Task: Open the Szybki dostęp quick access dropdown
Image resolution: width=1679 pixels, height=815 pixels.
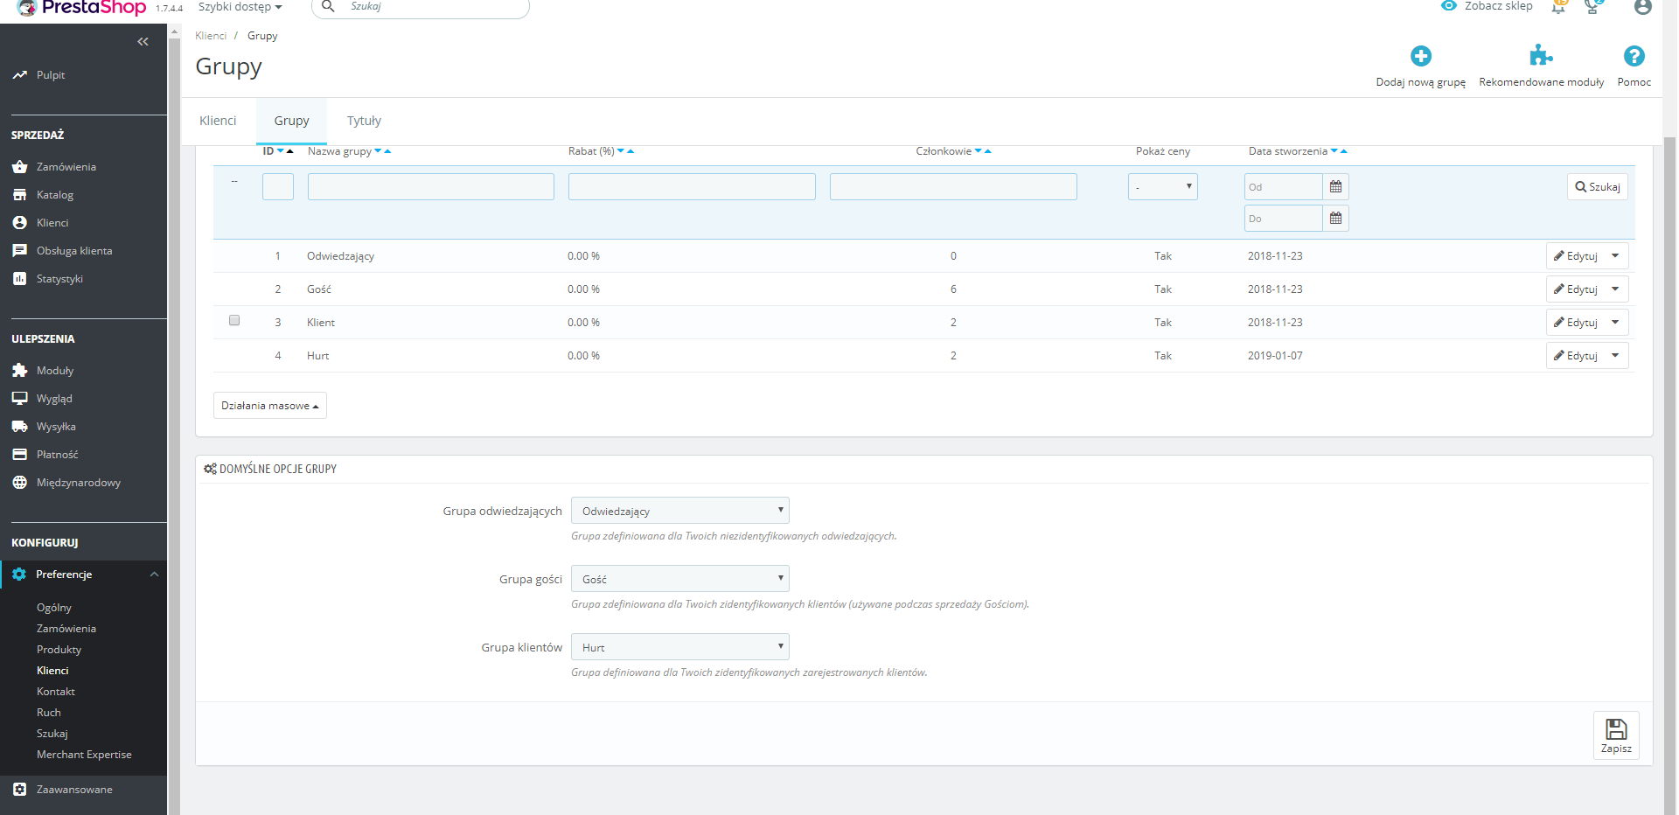Action: click(x=240, y=7)
